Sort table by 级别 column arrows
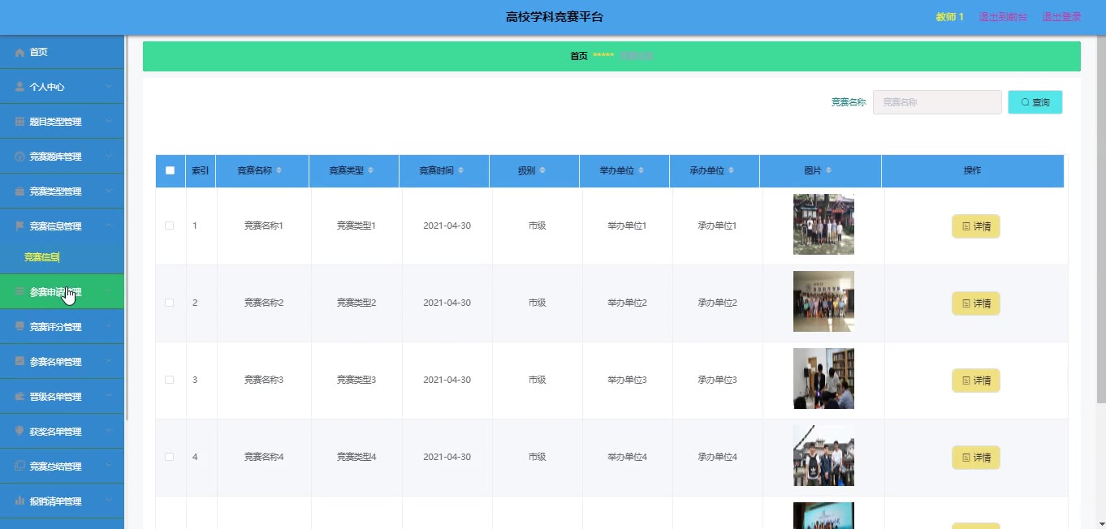This screenshot has width=1106, height=529. pos(542,170)
